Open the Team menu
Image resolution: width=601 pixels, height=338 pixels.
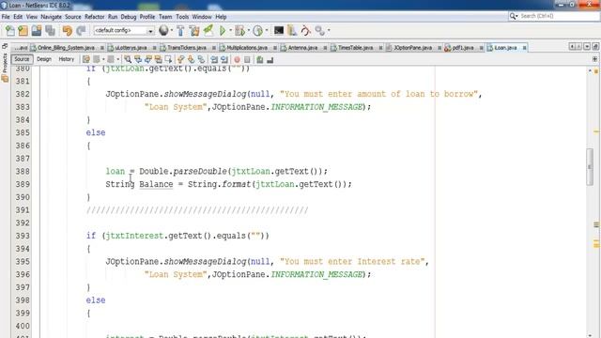pos(165,17)
